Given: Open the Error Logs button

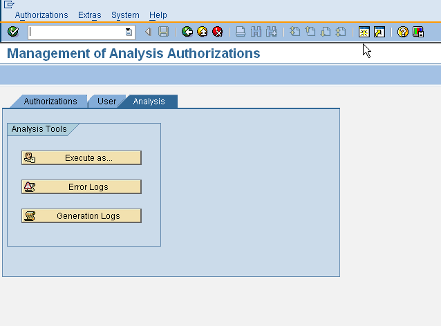Looking at the screenshot, I should [x=82, y=187].
